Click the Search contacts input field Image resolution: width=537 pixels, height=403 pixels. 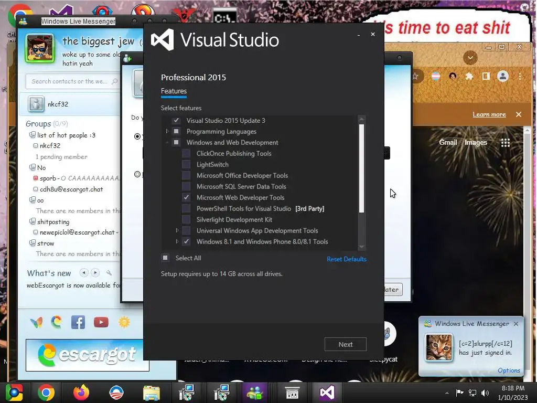pyautogui.click(x=72, y=81)
